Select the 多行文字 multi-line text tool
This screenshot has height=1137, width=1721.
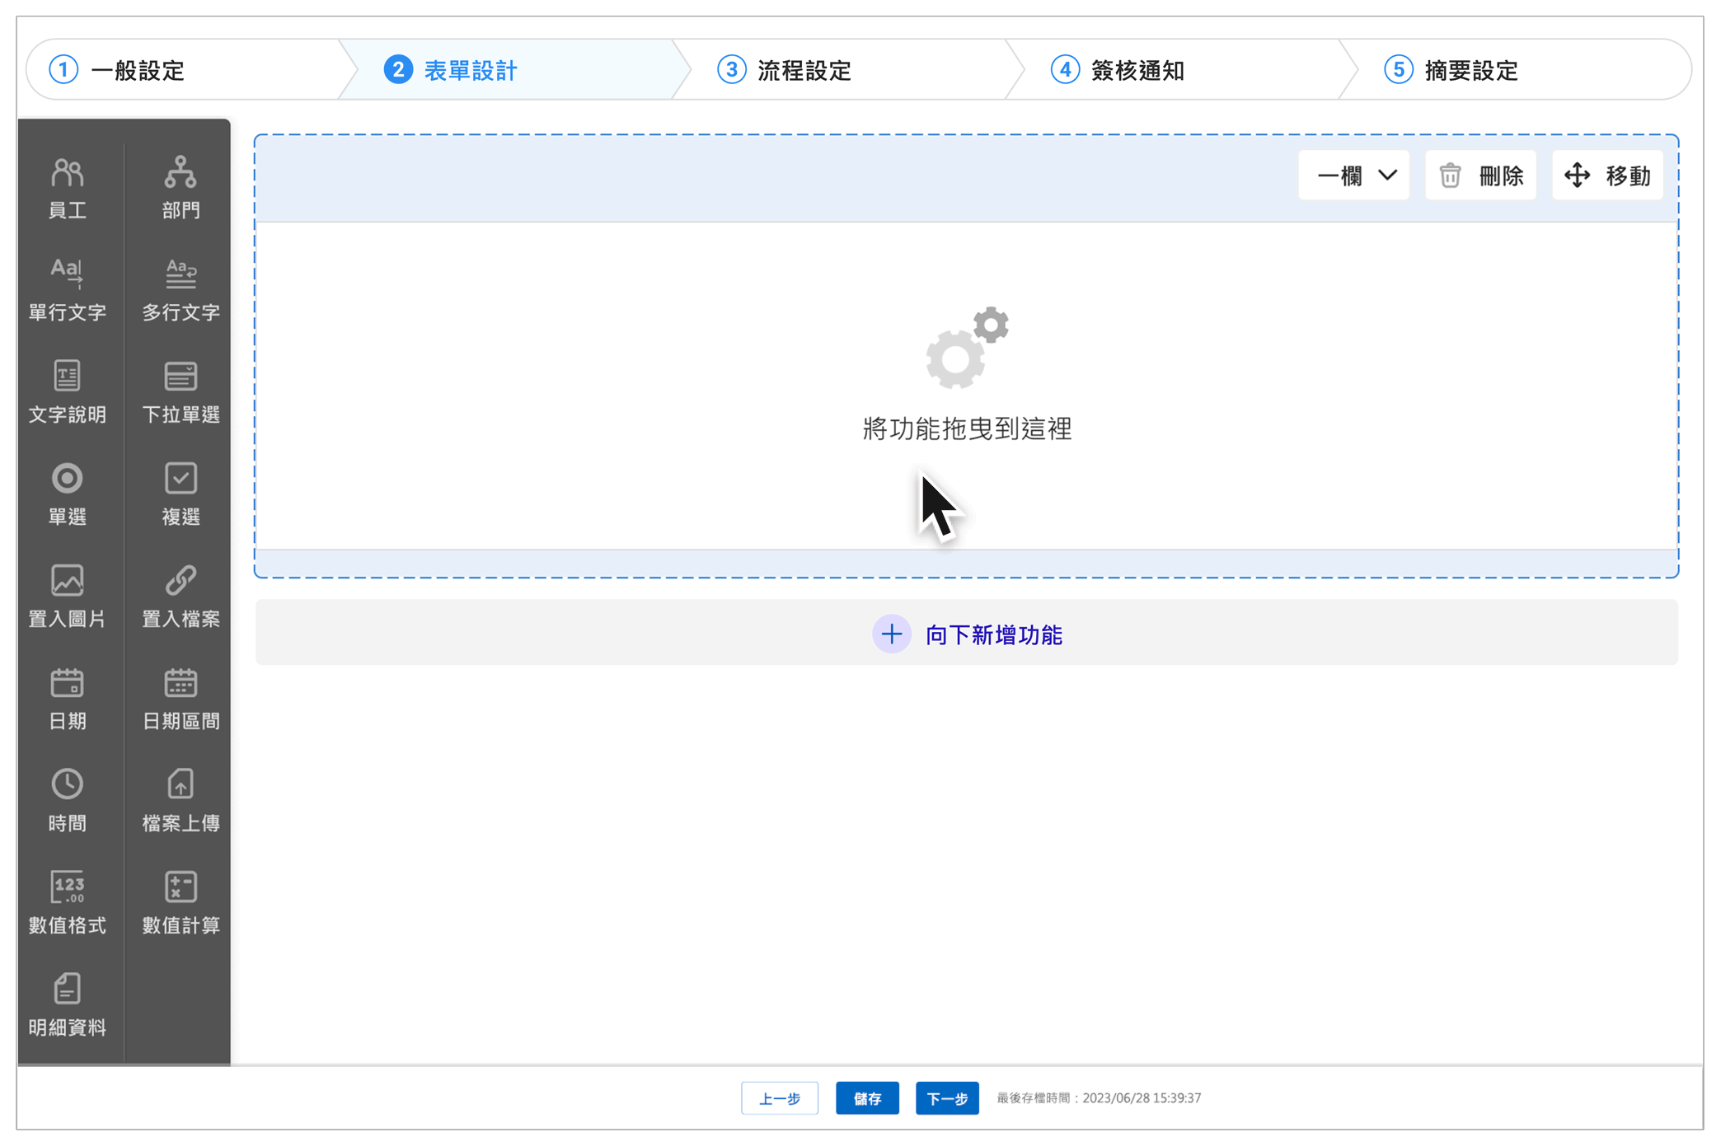[180, 290]
